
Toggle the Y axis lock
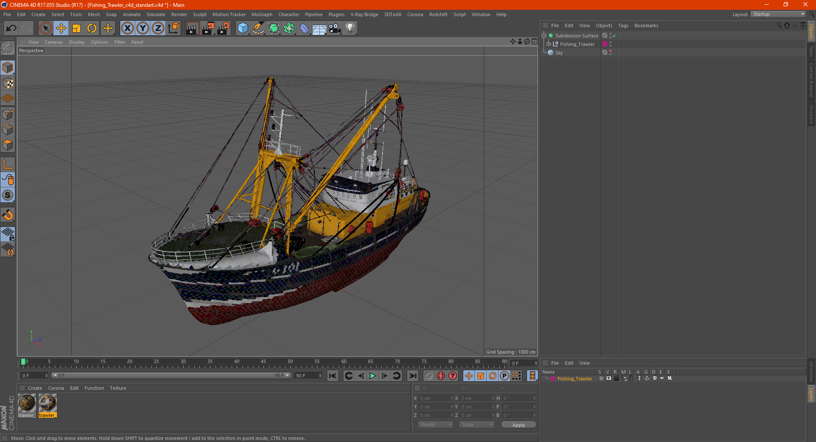143,28
